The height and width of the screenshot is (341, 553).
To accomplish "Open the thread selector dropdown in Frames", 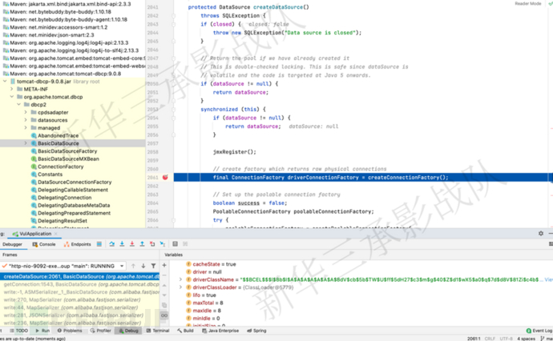I will (122, 266).
